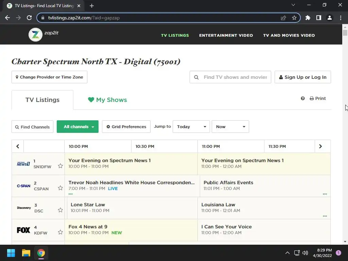The image size is (348, 261).
Task: Click Chrome icon in taskbar
Action: (x=41, y=253)
